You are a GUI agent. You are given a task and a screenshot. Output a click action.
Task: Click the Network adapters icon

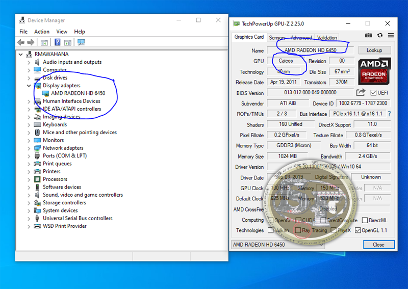tap(37, 148)
